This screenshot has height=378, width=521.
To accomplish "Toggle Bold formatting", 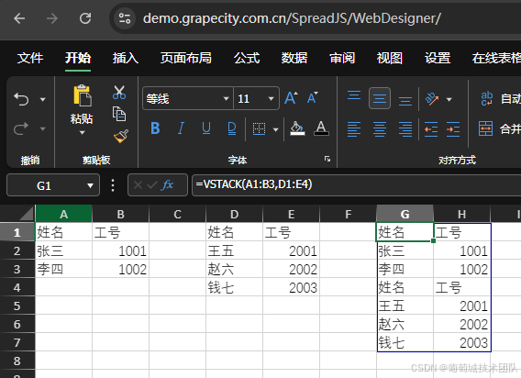I will pos(155,128).
